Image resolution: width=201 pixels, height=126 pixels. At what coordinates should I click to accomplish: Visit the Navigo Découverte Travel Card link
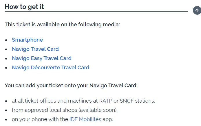(50, 68)
